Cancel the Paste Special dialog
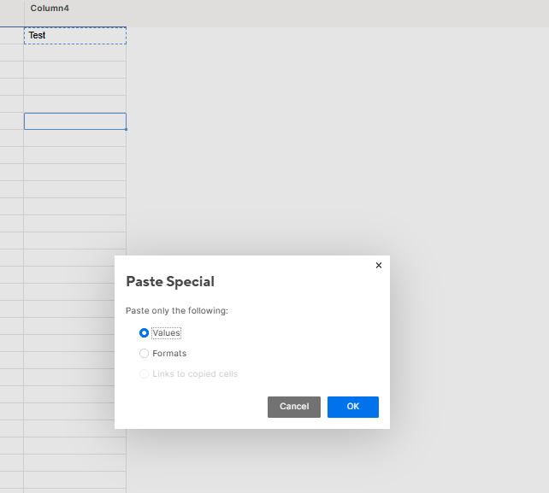Image resolution: width=549 pixels, height=493 pixels. [294, 407]
